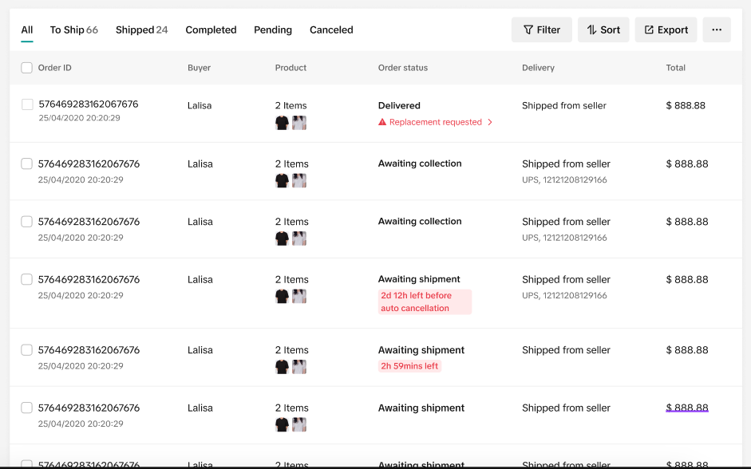751x469 pixels.
Task: Click second product thumbnail in the Delivered order
Action: coord(299,123)
